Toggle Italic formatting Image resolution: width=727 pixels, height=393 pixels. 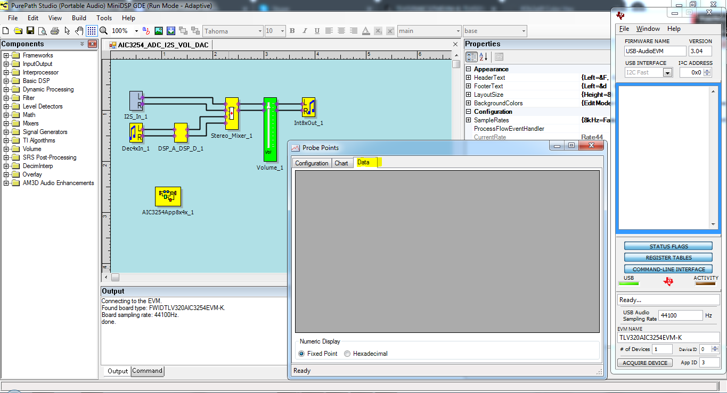304,31
